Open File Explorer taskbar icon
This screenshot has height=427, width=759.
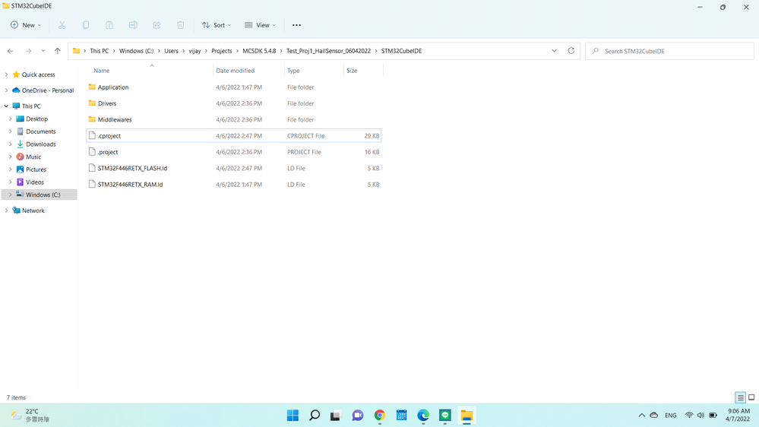pyautogui.click(x=466, y=416)
